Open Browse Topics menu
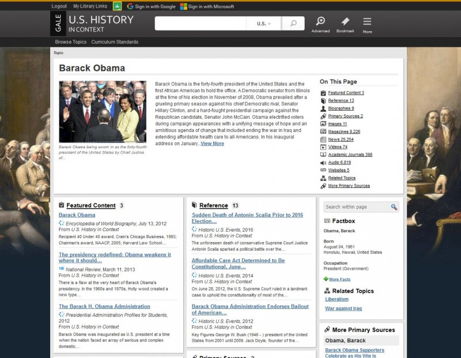 pyautogui.click(x=71, y=42)
